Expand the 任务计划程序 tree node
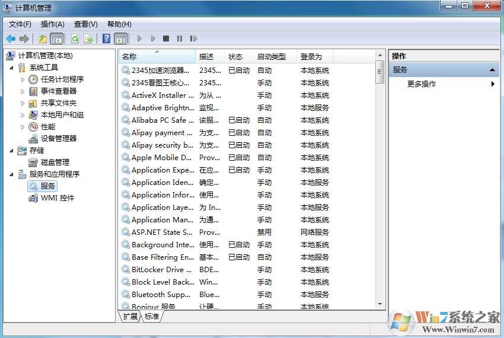 click(x=23, y=79)
